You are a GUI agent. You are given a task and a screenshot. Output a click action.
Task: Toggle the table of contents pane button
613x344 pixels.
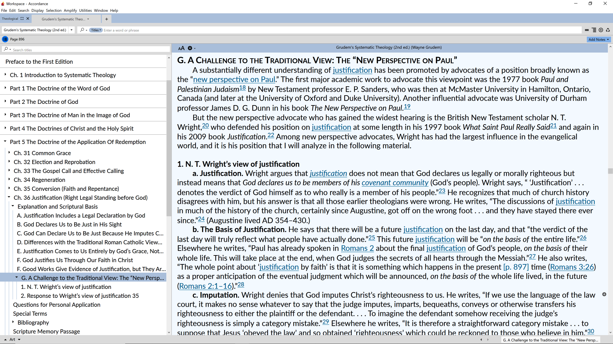5,39
